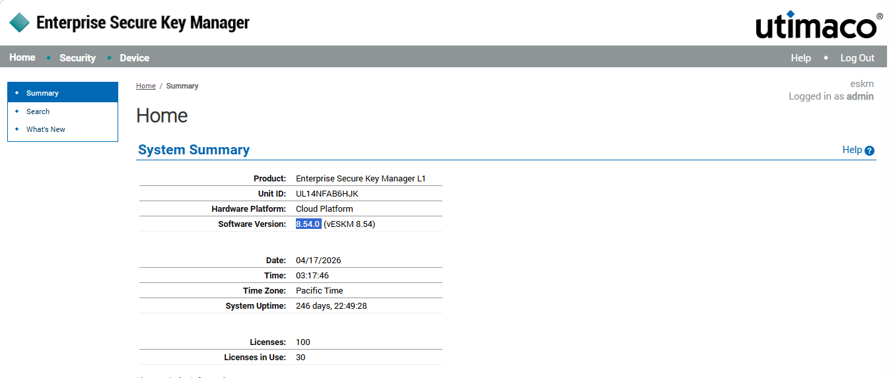
Task: Open the Device menu
Action: pos(135,58)
